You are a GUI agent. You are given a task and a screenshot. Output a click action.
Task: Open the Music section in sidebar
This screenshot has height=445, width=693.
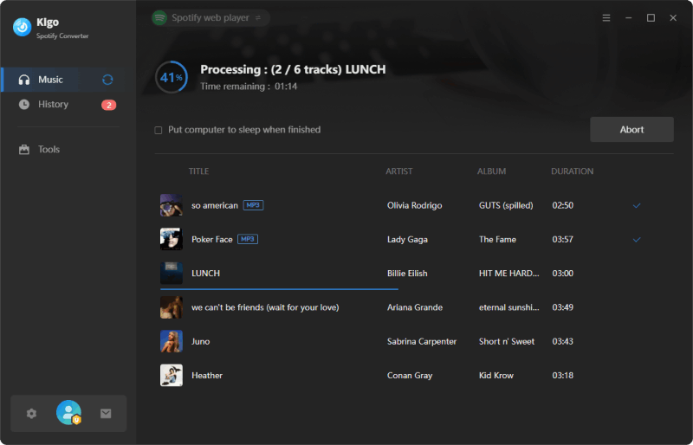68,80
